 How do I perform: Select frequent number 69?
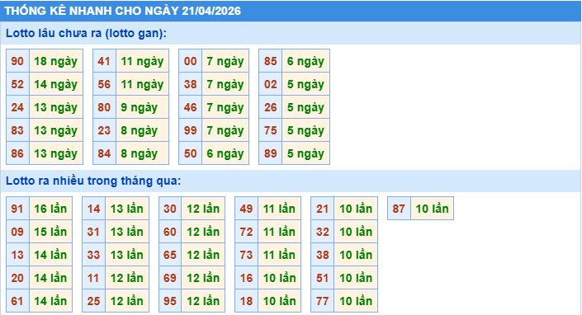170,278
